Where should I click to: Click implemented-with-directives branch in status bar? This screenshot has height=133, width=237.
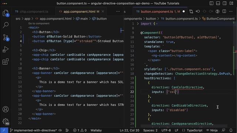33,130
